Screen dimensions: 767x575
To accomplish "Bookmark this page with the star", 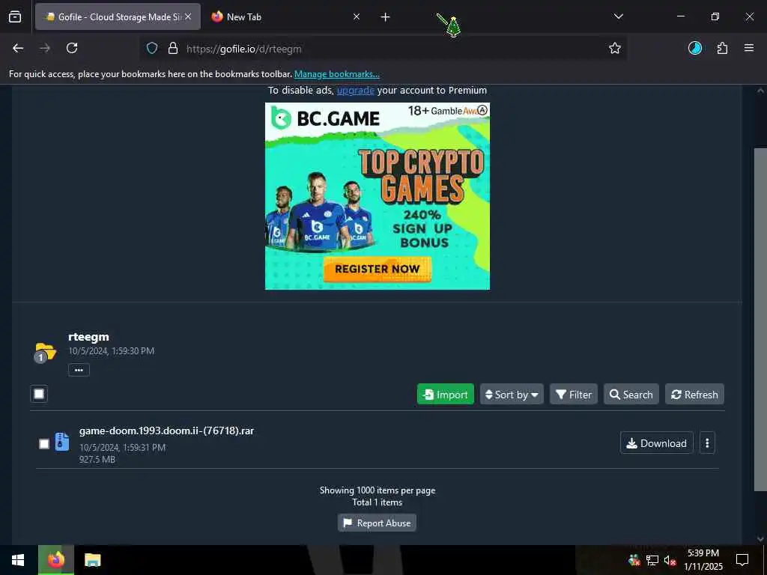I will (615, 48).
